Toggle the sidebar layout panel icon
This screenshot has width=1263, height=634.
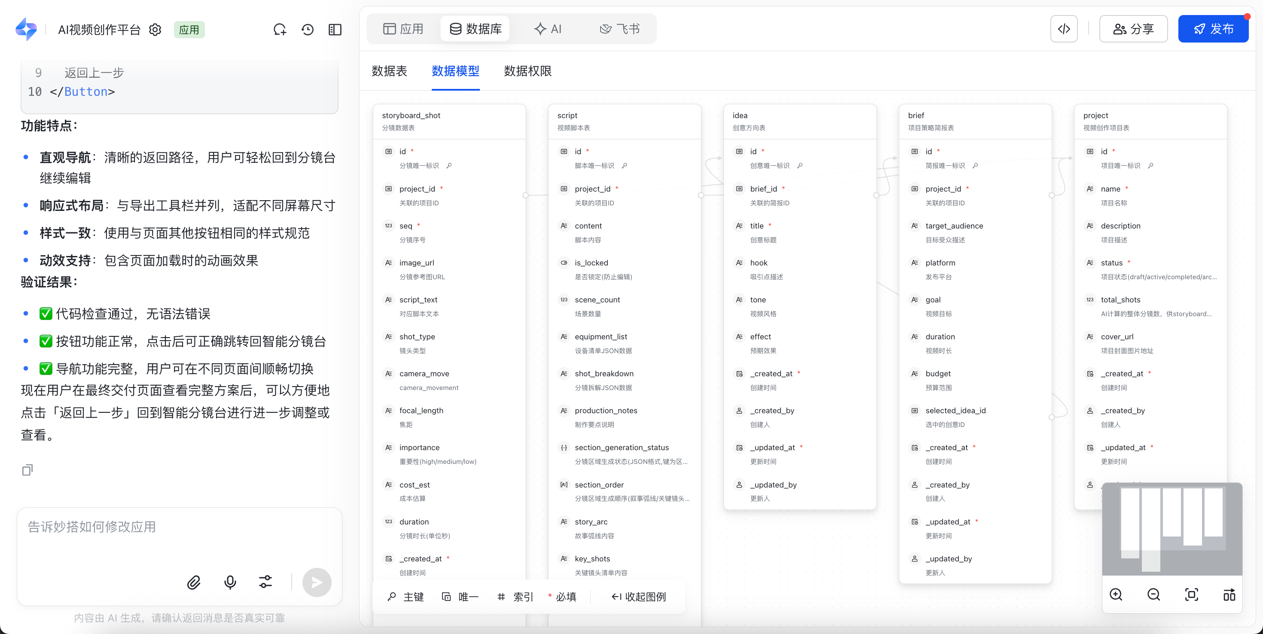click(x=335, y=30)
